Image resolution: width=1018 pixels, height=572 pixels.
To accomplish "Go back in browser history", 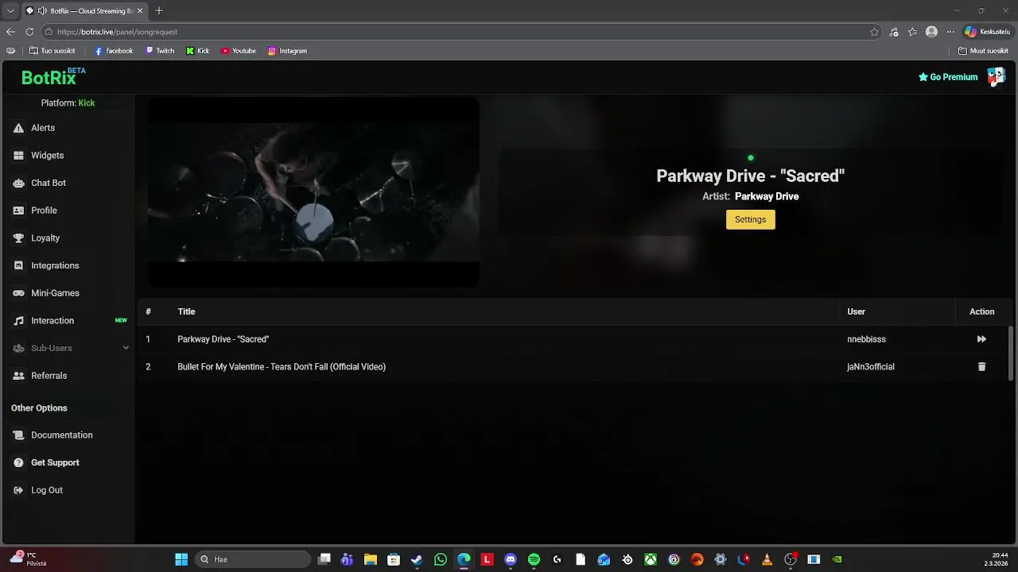I will click(10, 32).
